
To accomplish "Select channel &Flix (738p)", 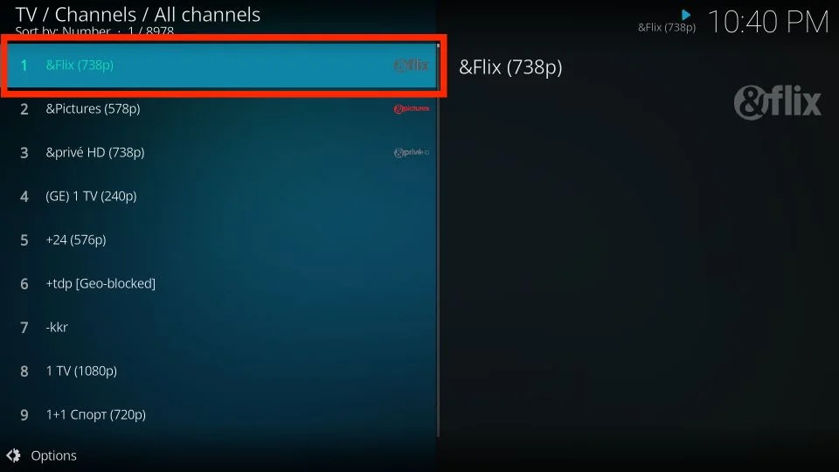I will tap(222, 66).
